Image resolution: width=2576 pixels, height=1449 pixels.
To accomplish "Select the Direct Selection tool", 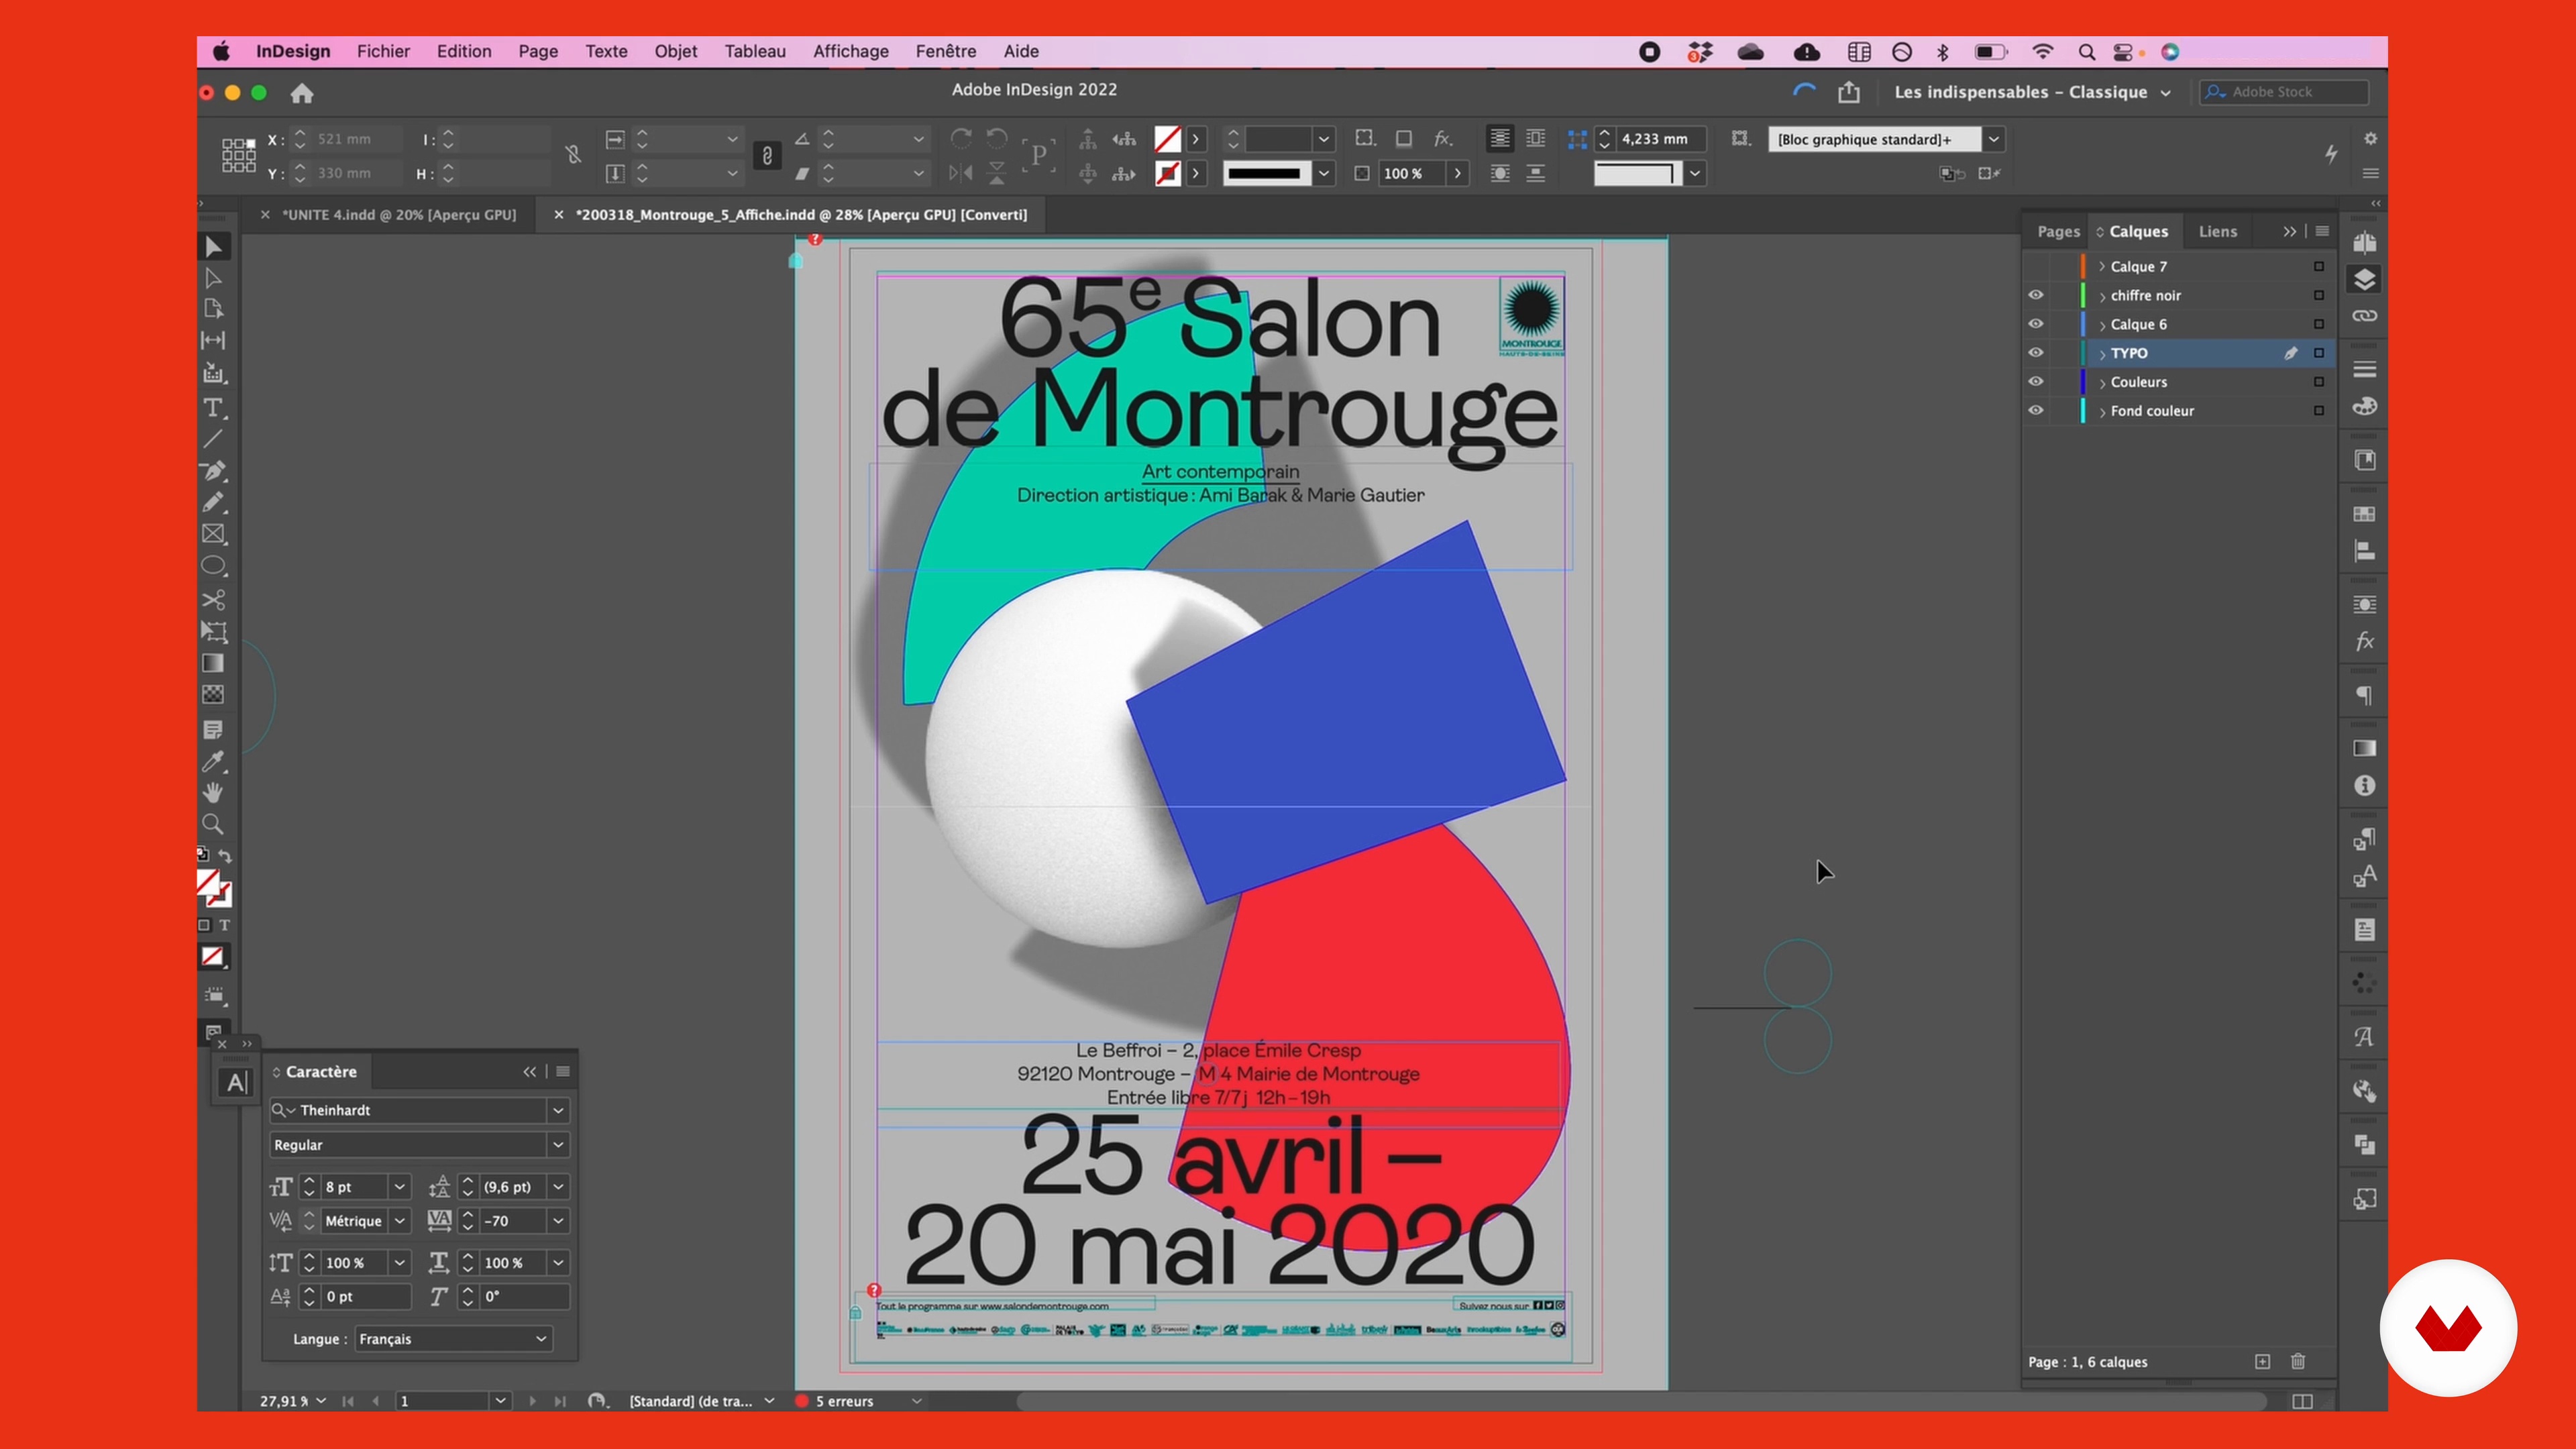I will coord(213,278).
